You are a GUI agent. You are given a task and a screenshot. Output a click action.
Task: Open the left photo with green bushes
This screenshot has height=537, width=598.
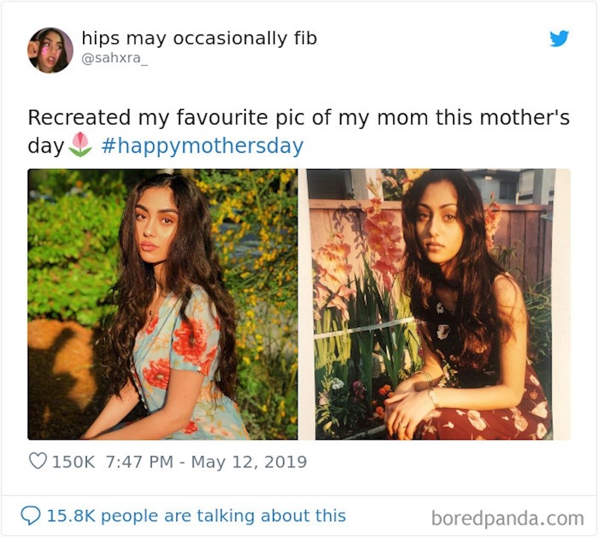click(162, 304)
